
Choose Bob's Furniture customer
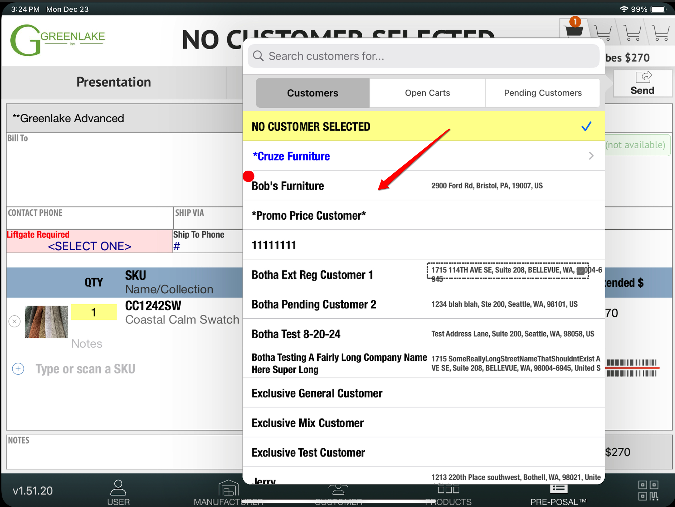288,186
